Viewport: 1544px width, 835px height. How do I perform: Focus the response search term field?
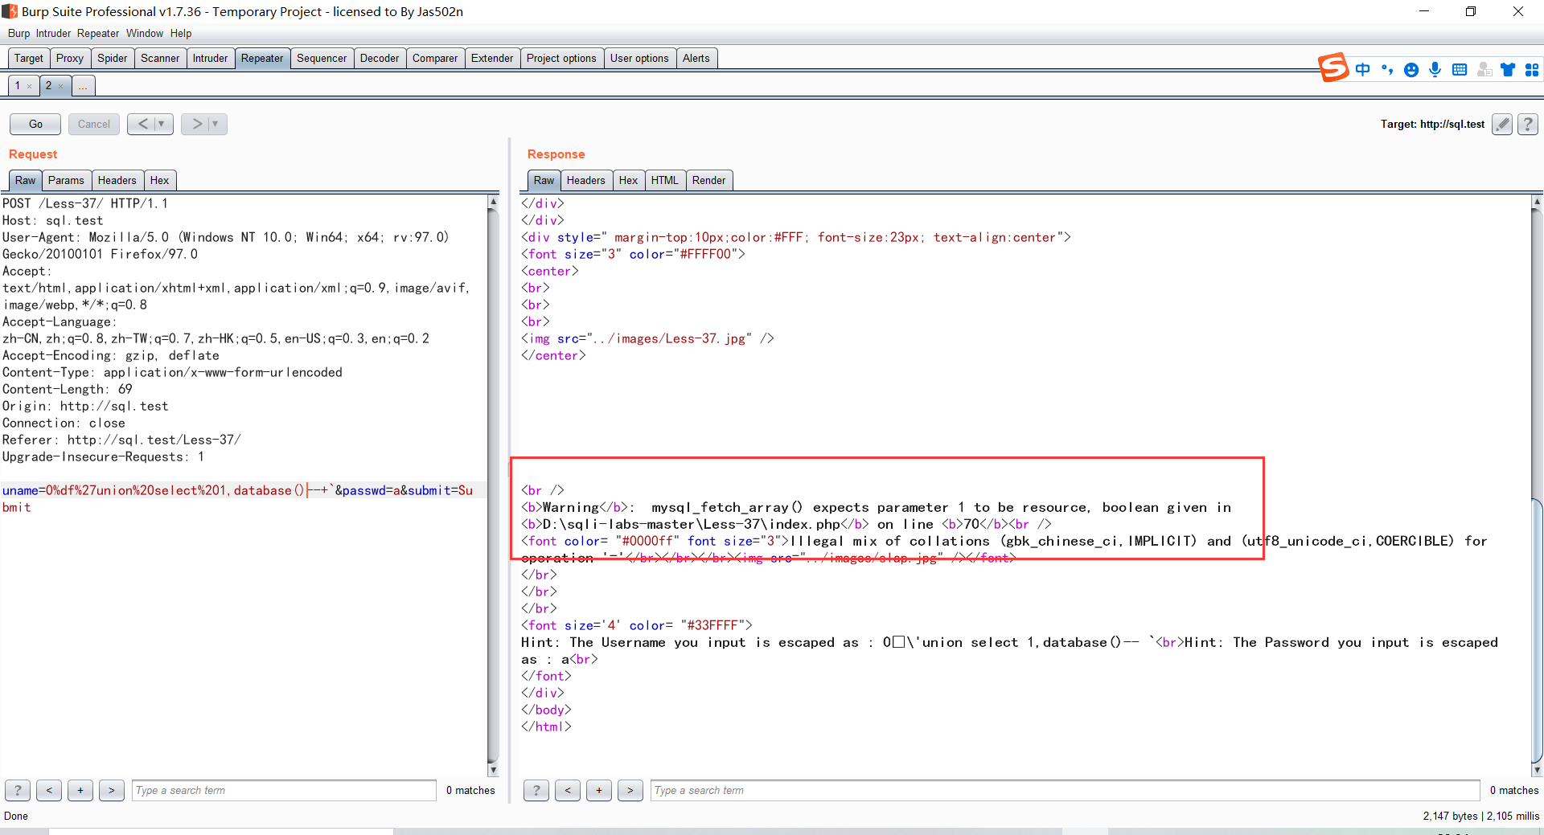[1065, 791]
